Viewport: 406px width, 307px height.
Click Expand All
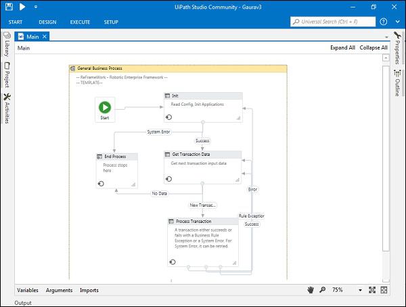pos(342,47)
